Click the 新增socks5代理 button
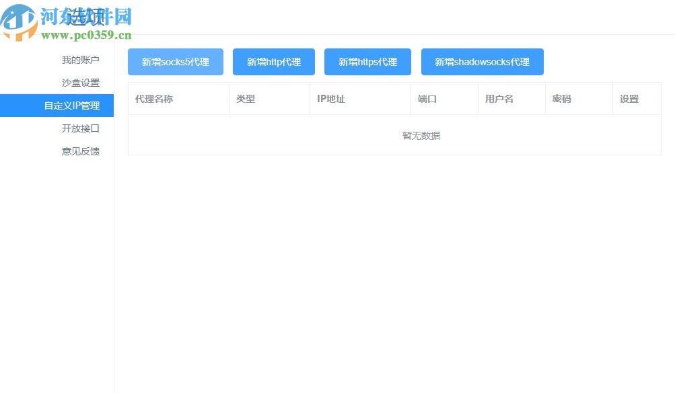 [x=175, y=61]
